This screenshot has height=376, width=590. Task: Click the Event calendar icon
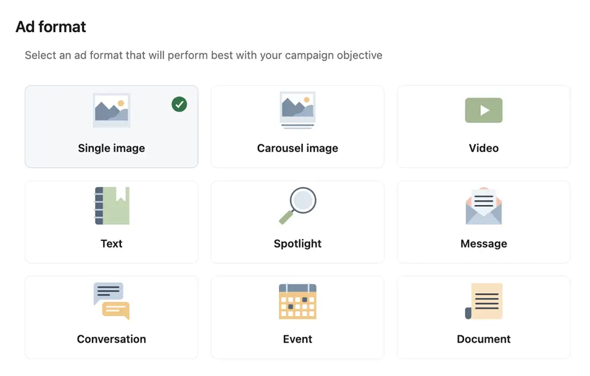pos(297,301)
